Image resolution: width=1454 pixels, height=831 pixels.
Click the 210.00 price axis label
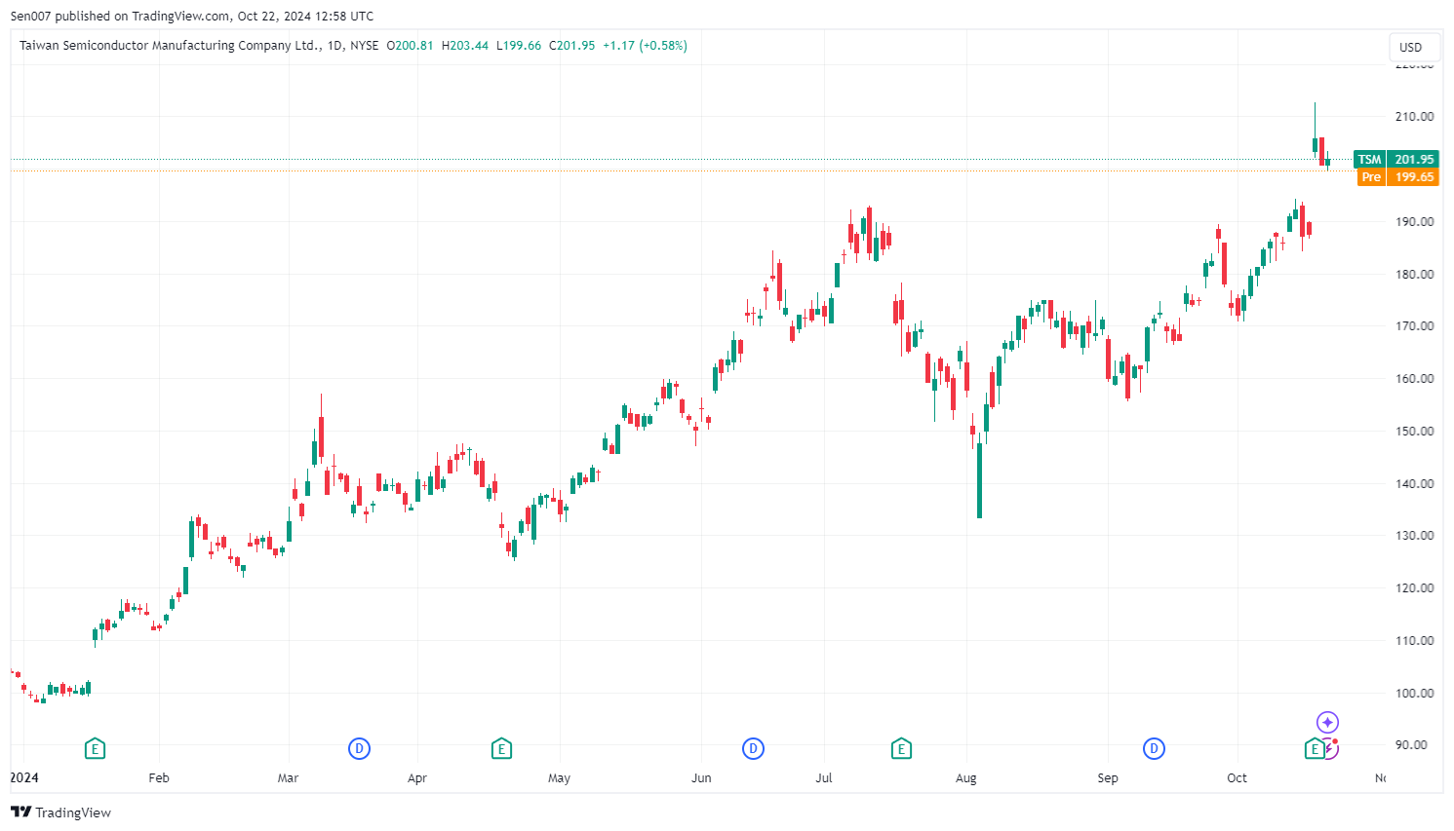pos(1414,116)
